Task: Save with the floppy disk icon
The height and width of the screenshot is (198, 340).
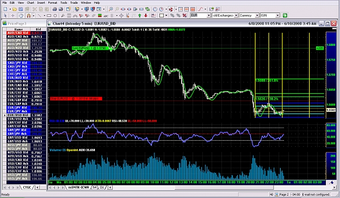Action: pyautogui.click(x=21, y=9)
